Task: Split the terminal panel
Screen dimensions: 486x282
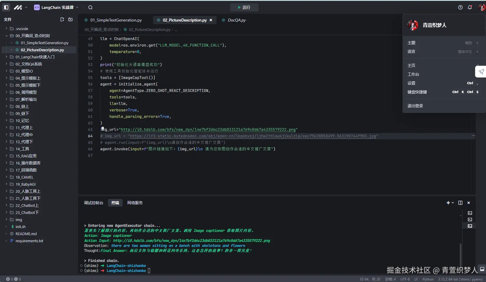Action: coord(460,203)
